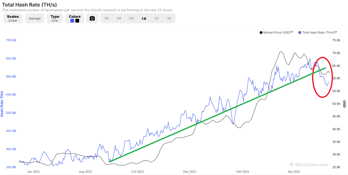348x175 pixels.
Task: Toggle the Market Price (USD) series off
Action: (276, 32)
